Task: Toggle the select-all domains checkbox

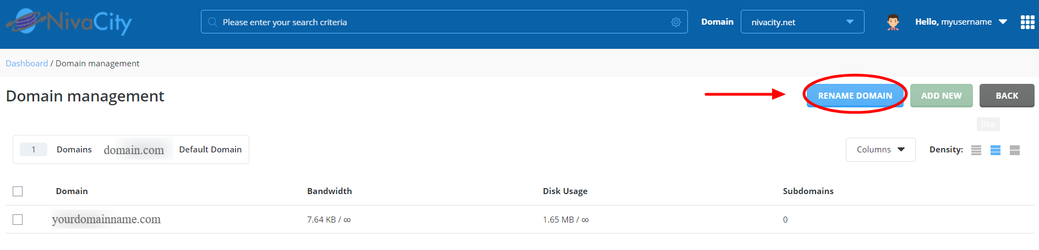Action: point(18,191)
